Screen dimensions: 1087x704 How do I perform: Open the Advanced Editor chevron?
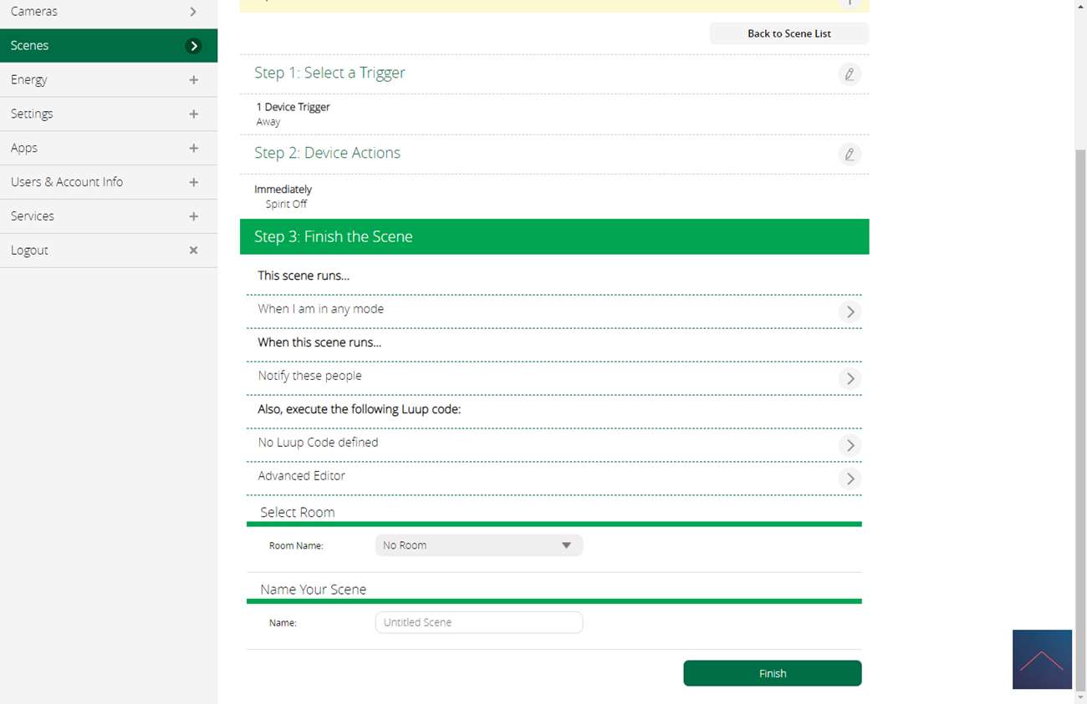pyautogui.click(x=850, y=479)
